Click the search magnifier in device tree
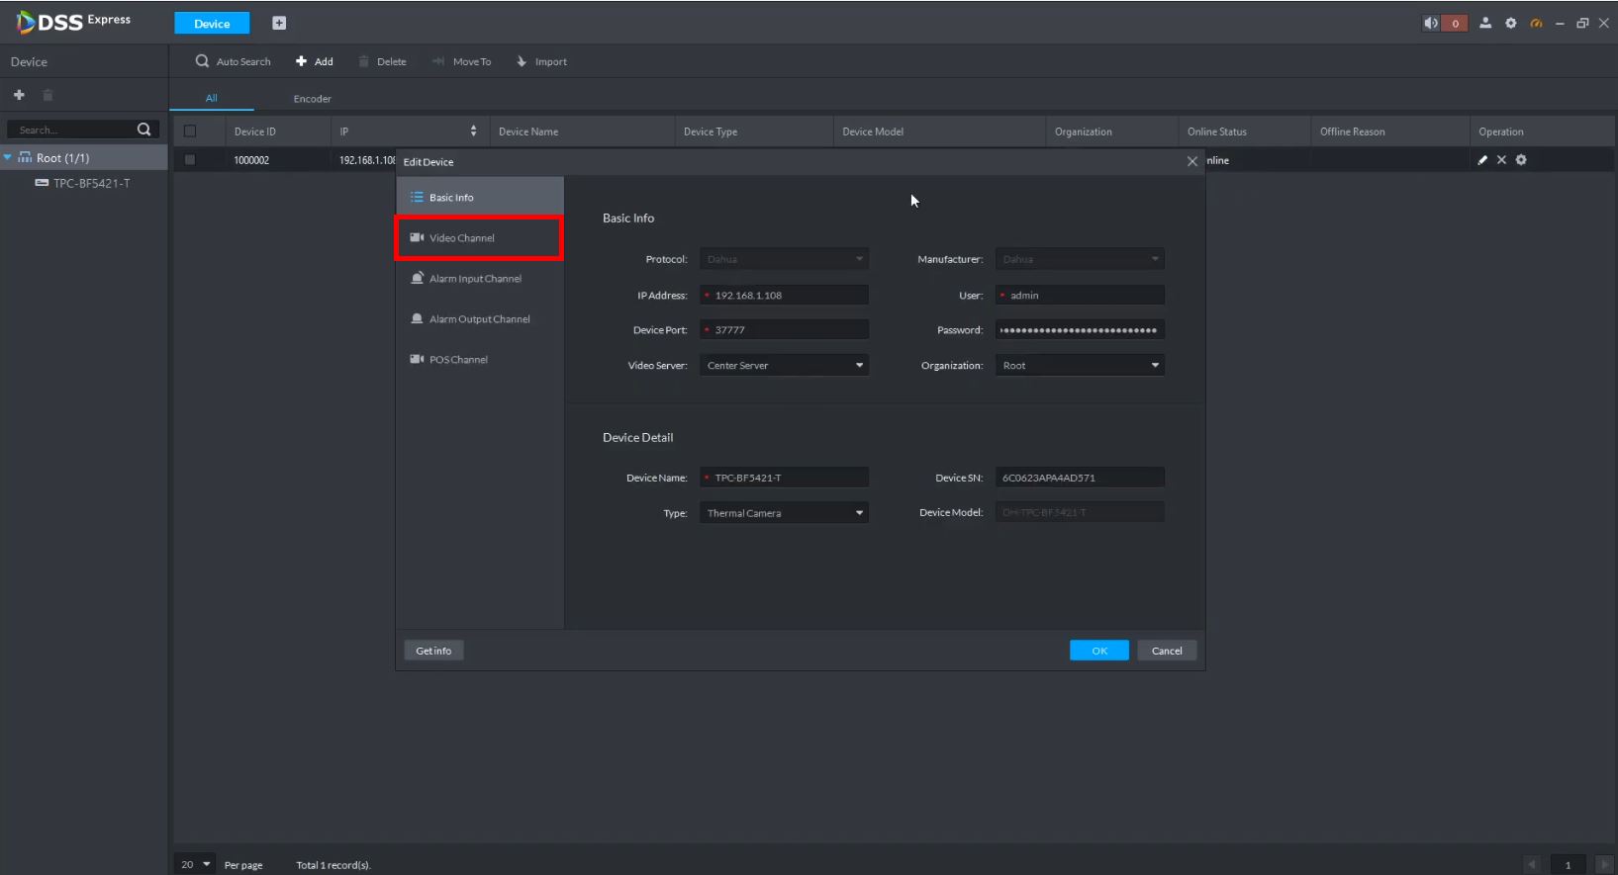The width and height of the screenshot is (1618, 875). [x=143, y=130]
